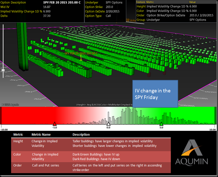
Task: Click the 'Feature' column header
Action: tap(141, 2)
